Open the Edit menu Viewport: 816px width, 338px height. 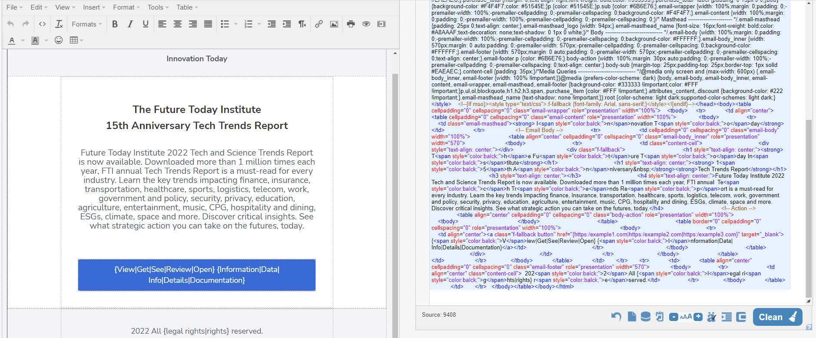pos(39,7)
